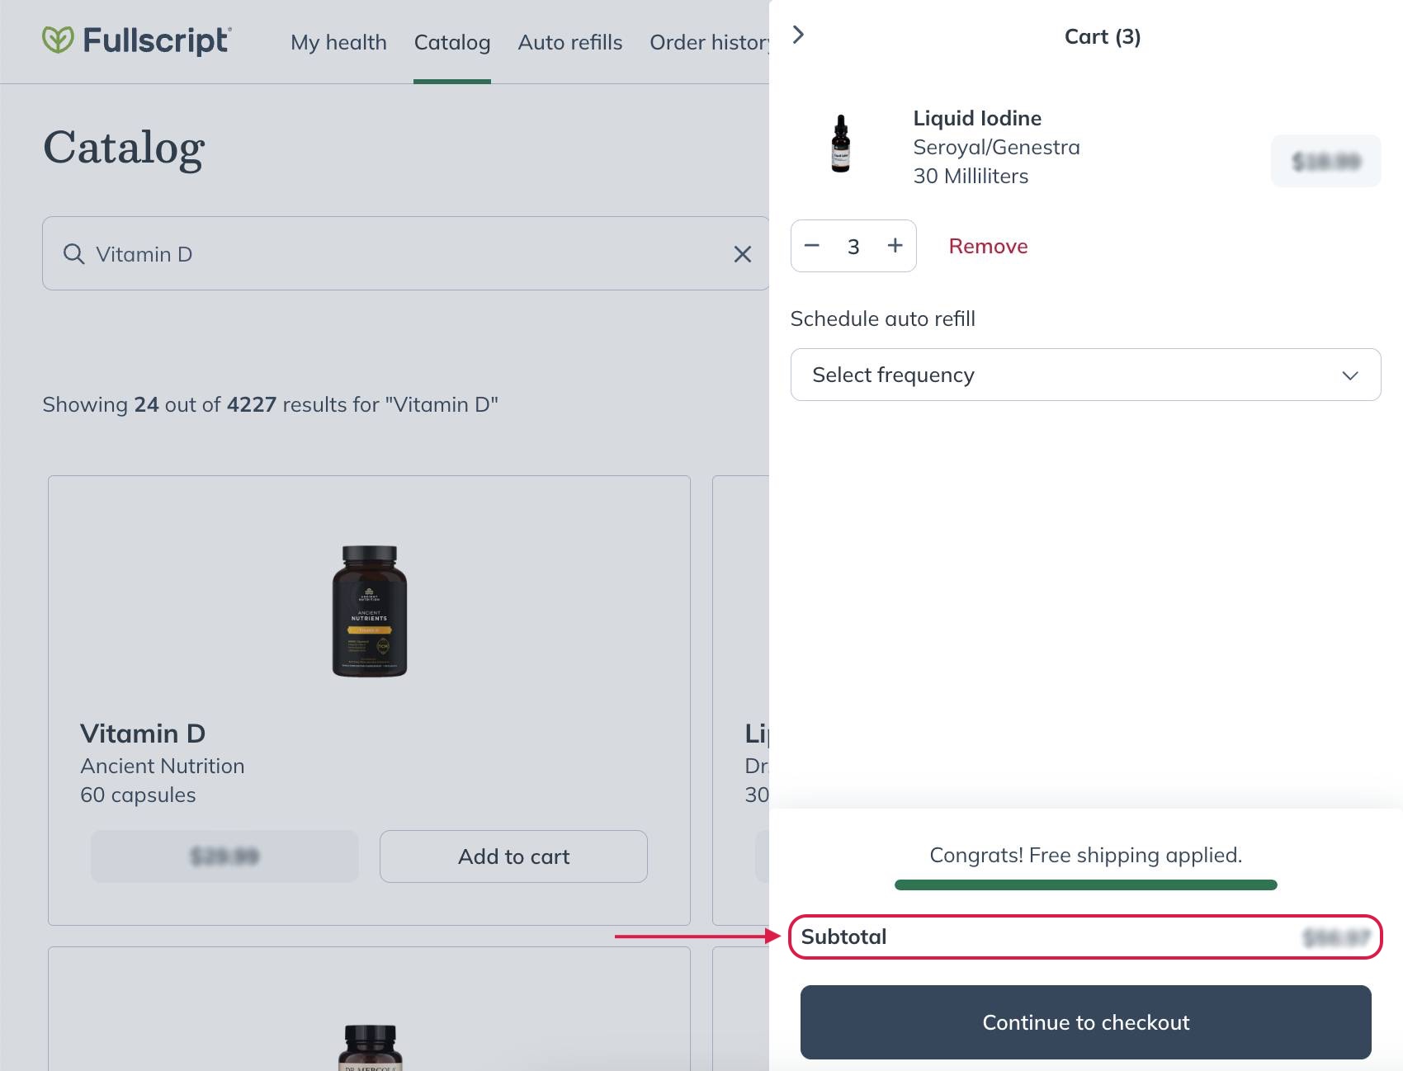Open the Liquid Iodine product thumbnail

(x=840, y=144)
